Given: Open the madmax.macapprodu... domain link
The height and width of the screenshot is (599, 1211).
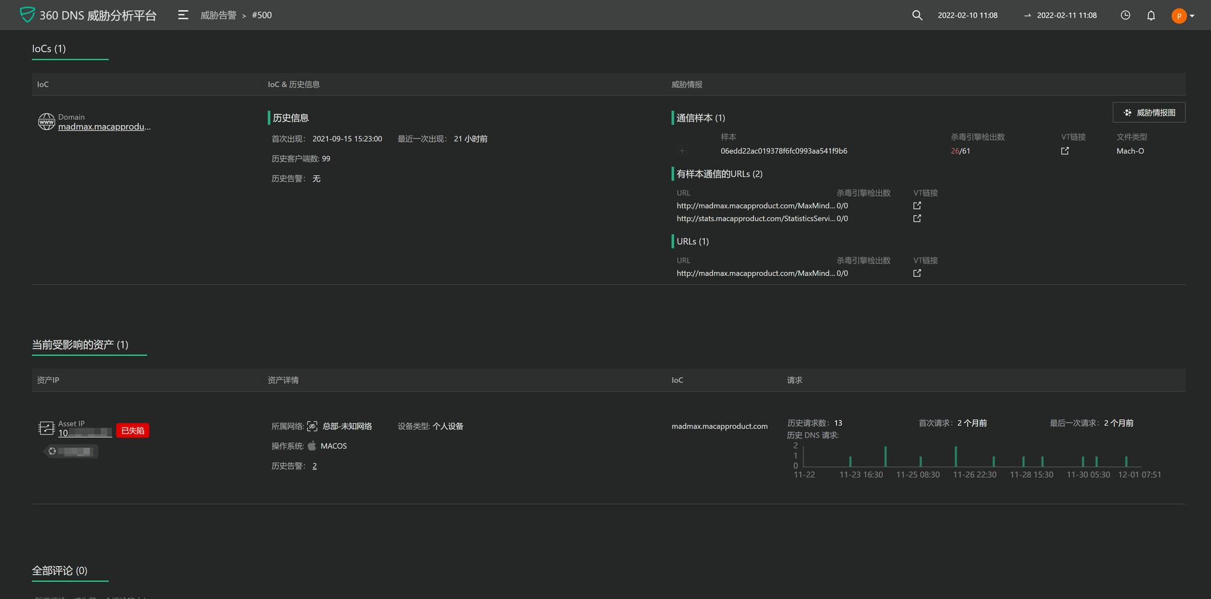Looking at the screenshot, I should (x=104, y=127).
